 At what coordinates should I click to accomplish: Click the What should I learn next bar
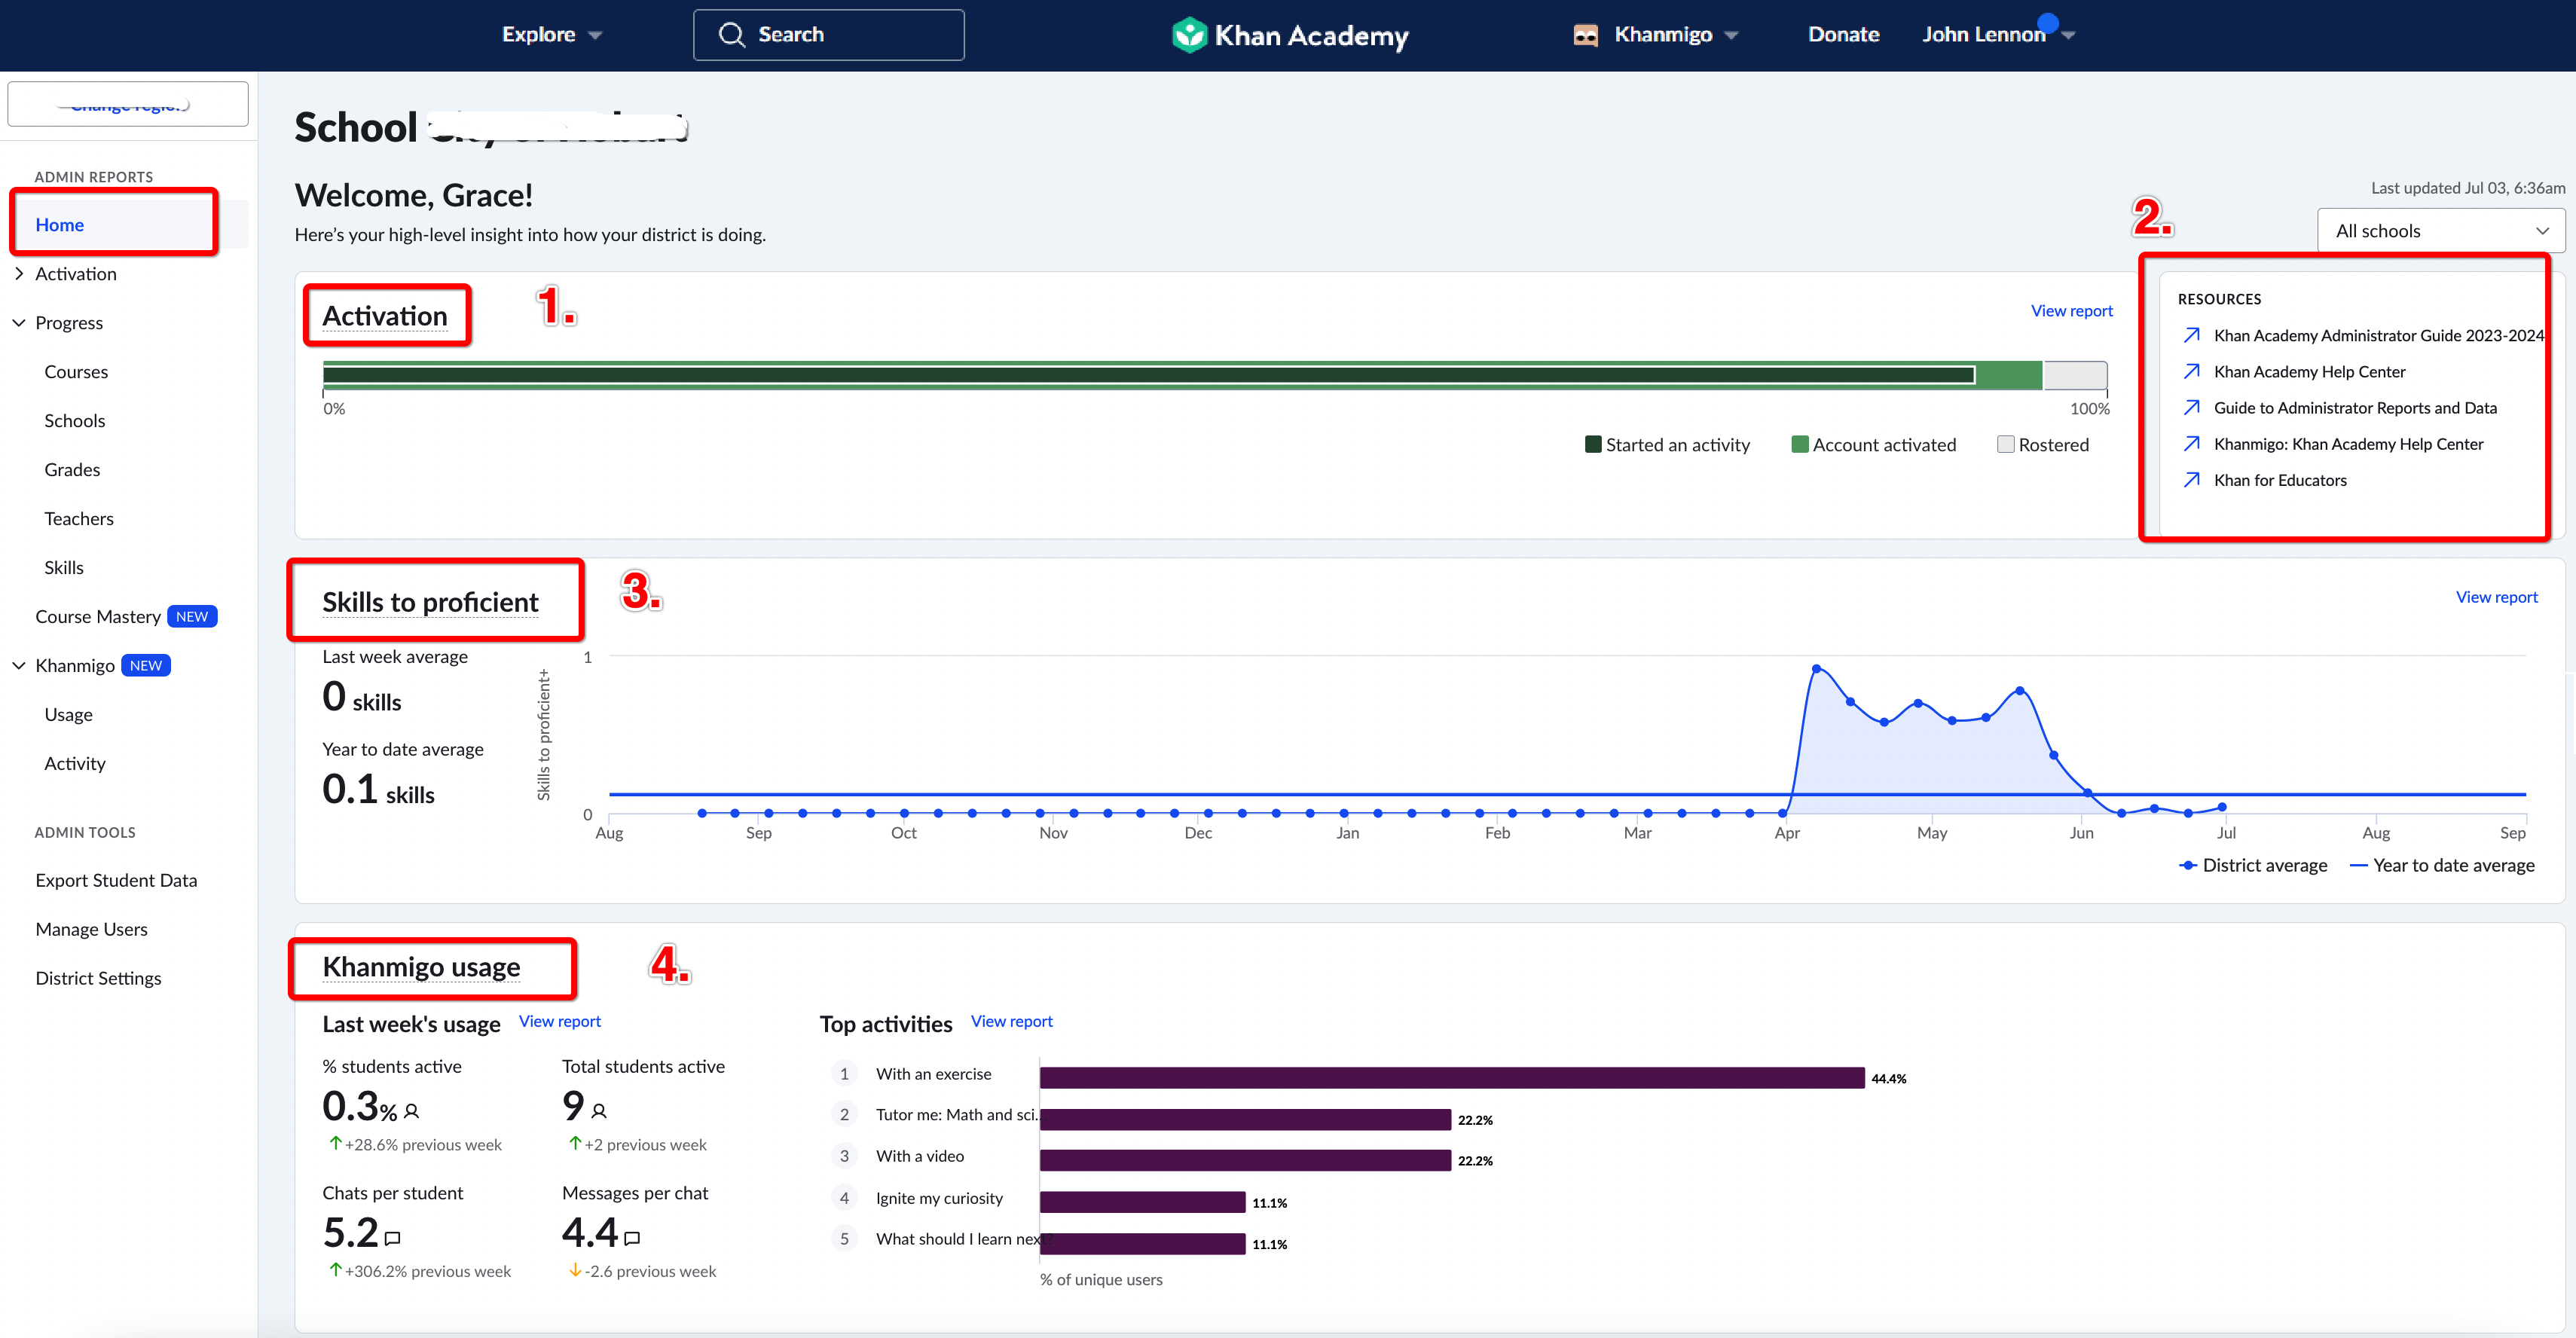pos(1142,1243)
